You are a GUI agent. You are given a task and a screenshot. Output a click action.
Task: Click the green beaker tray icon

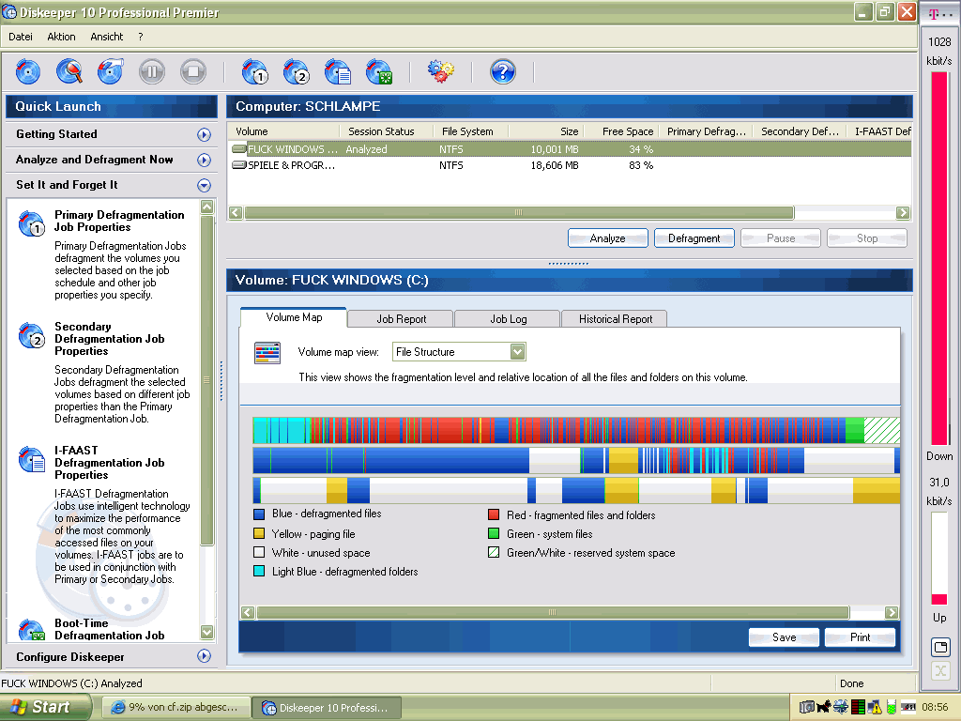coord(892,708)
